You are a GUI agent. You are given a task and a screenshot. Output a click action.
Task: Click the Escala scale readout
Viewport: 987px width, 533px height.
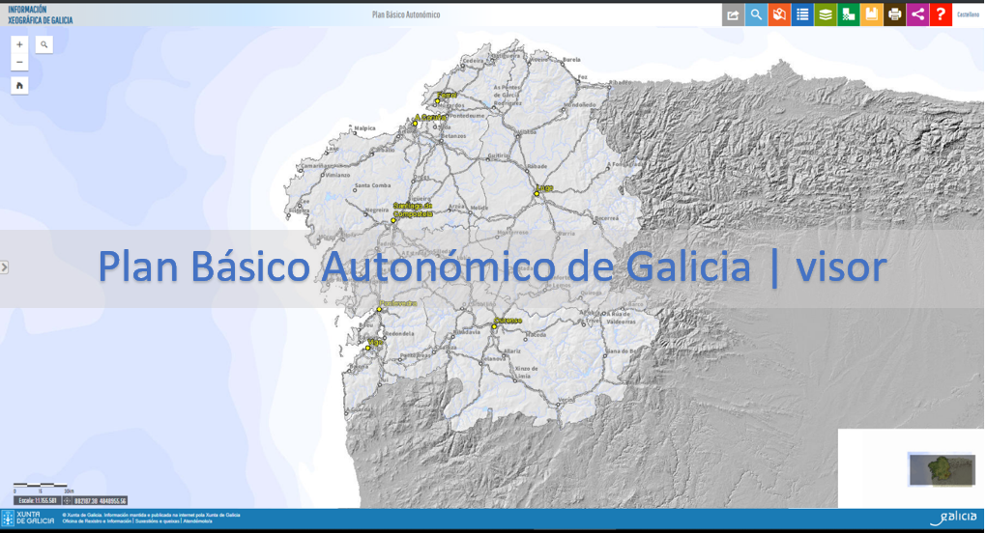click(x=37, y=501)
